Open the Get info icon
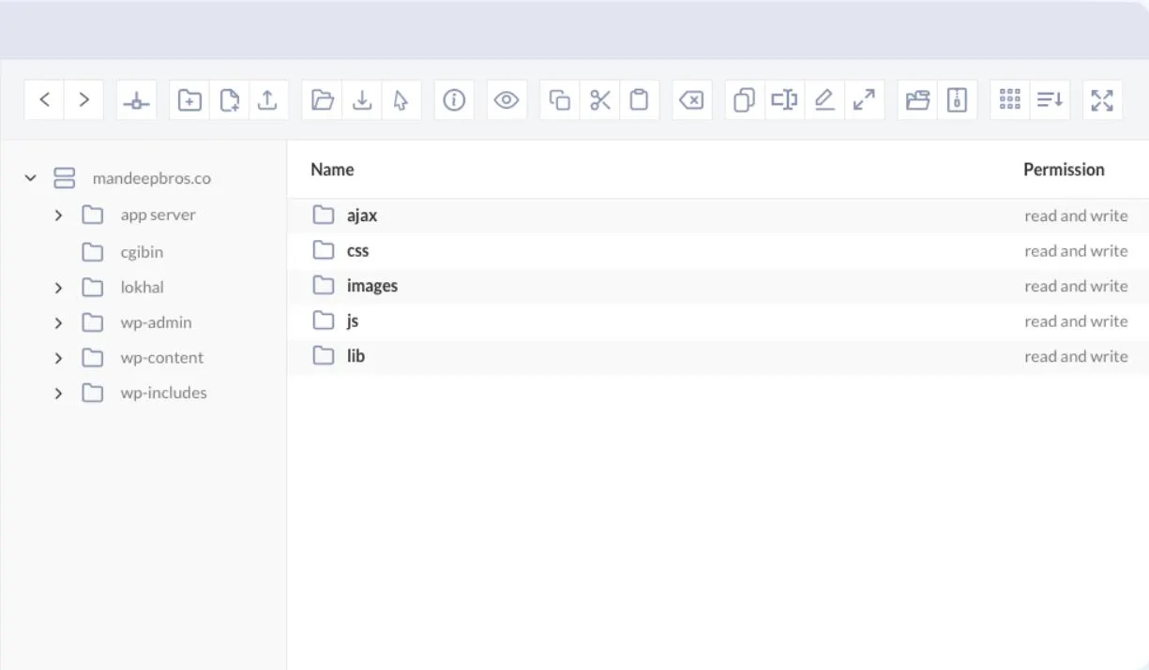 [453, 98]
